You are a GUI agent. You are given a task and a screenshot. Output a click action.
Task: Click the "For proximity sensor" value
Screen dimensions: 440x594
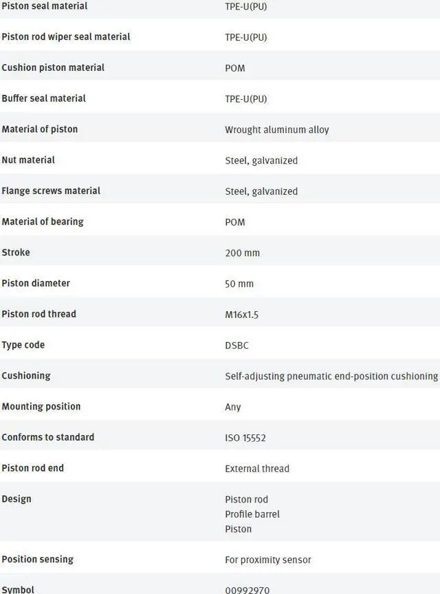click(x=268, y=560)
